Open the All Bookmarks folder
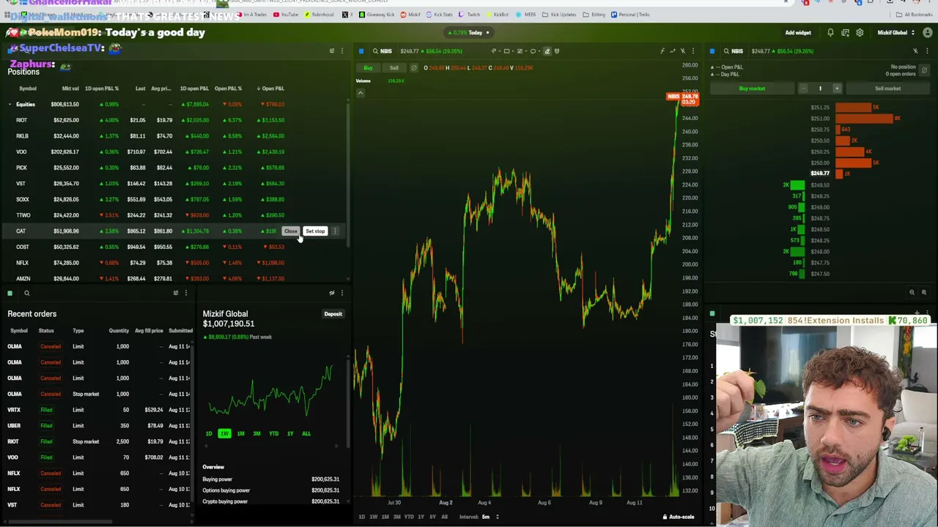Screen dimensions: 938x527 click(x=915, y=15)
